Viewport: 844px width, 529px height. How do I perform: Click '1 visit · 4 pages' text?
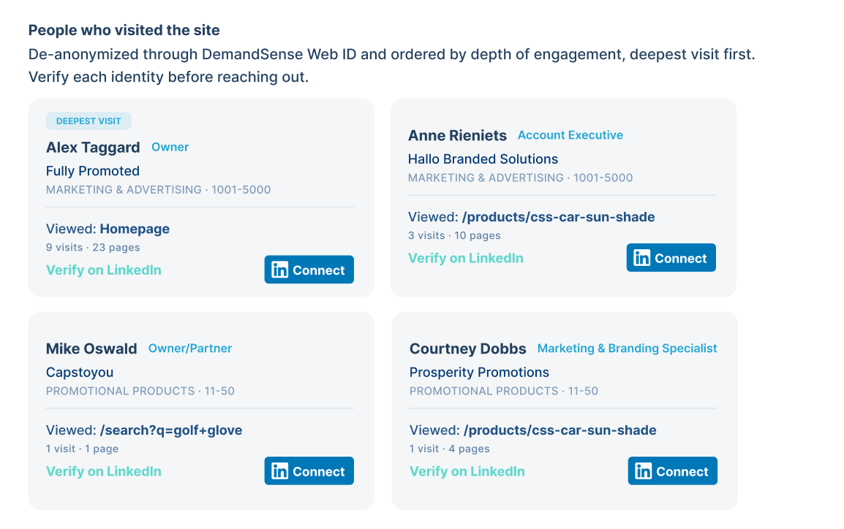(x=450, y=449)
